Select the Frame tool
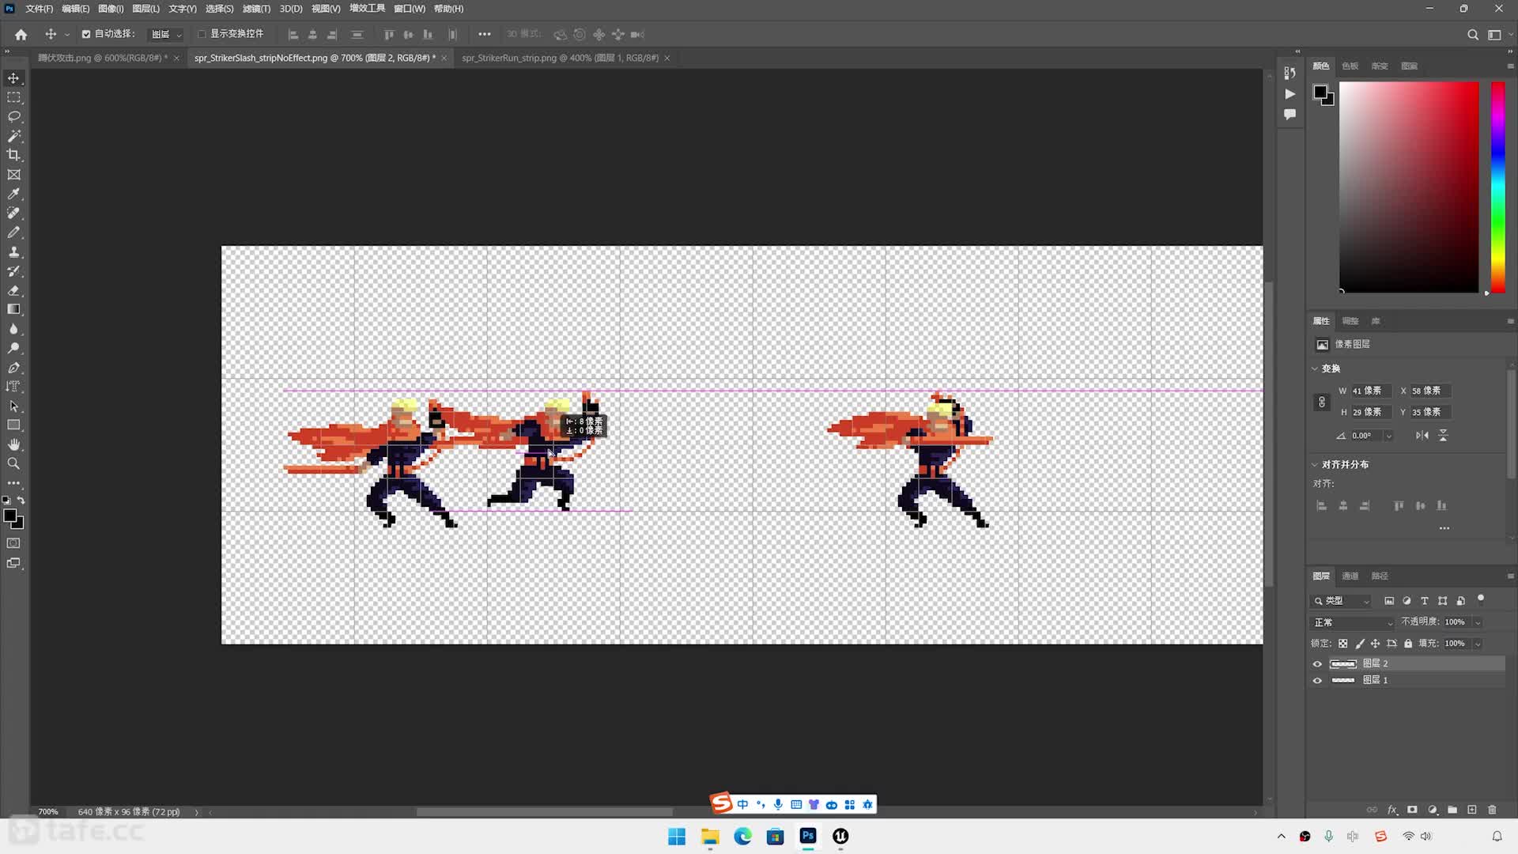Screen dimensions: 1518x854 coord(13,175)
